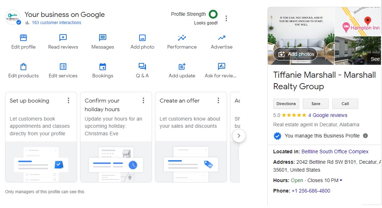Open three-dot menu beside Profile Strength
This screenshot has width=382, height=208.
click(x=226, y=18)
